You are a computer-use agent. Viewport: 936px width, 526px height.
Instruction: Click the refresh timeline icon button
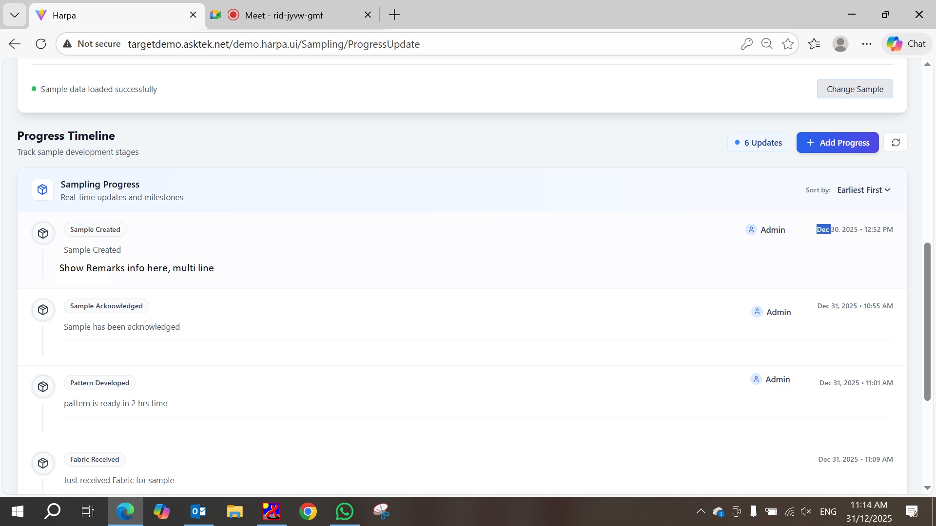click(x=896, y=143)
